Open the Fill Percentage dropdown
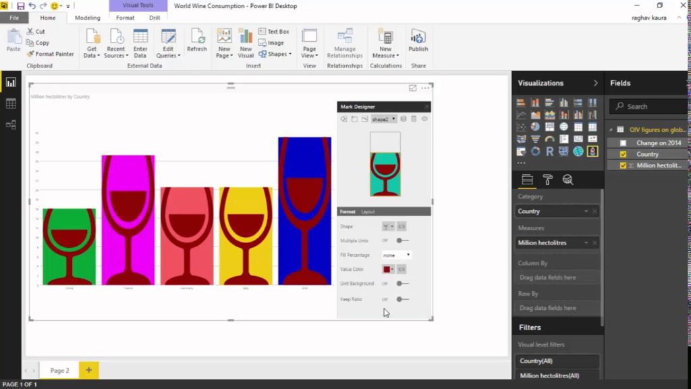 pyautogui.click(x=397, y=255)
